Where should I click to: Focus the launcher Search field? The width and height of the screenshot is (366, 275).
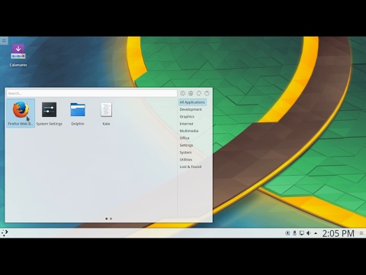click(x=91, y=93)
